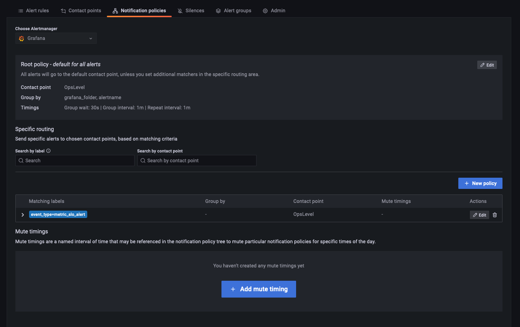The height and width of the screenshot is (327, 520).
Task: Click the Silences bell-slash icon
Action: click(x=180, y=11)
